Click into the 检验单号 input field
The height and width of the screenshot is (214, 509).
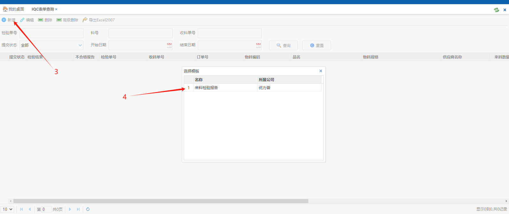tap(51, 33)
